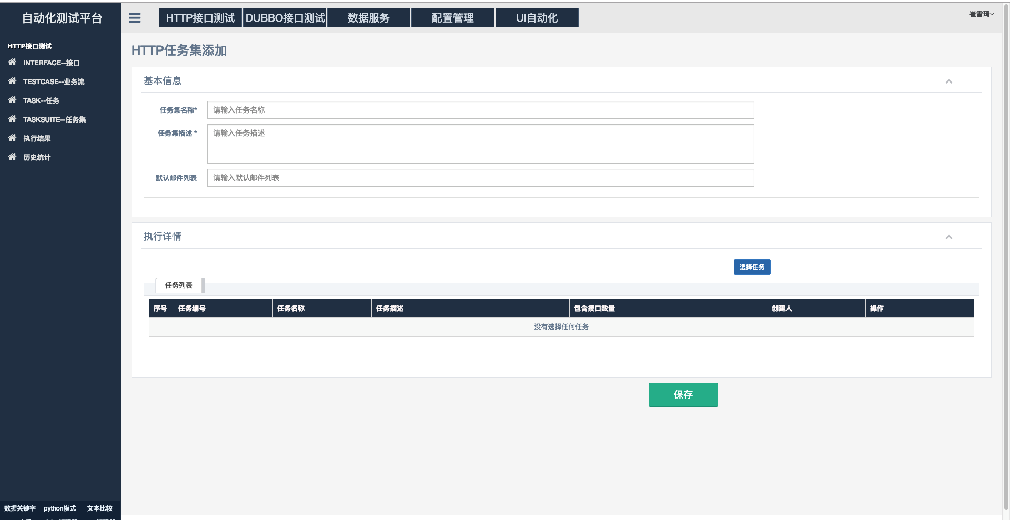Focus the 任务集描述 textarea
The width and height of the screenshot is (1010, 520).
(x=481, y=144)
